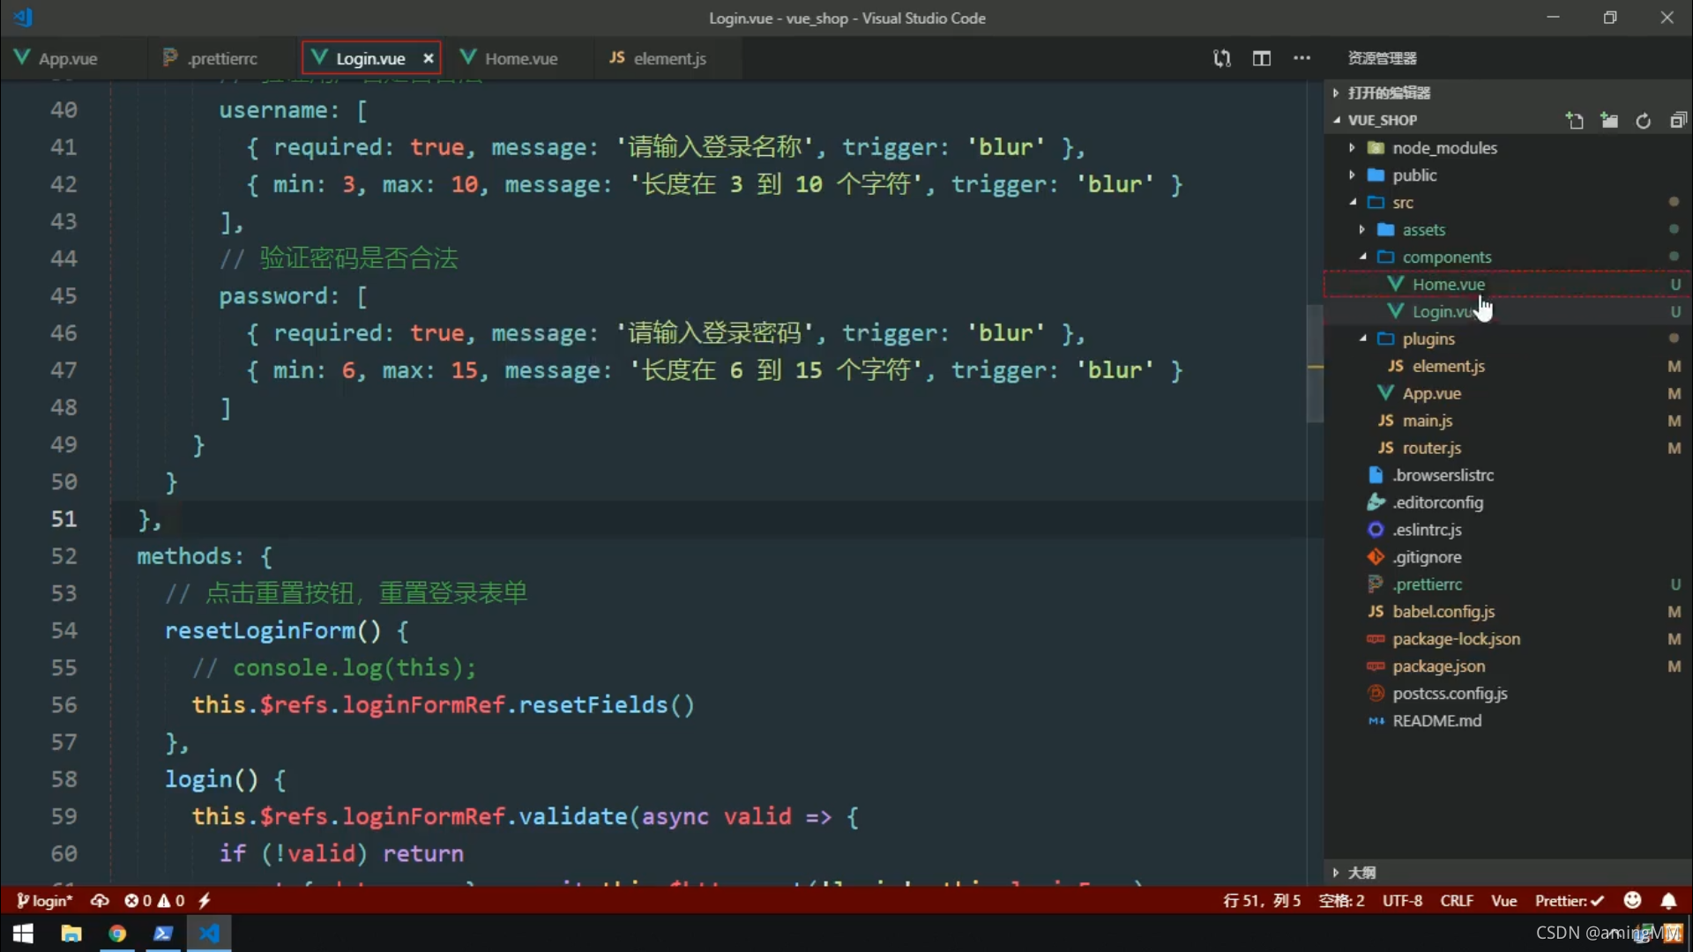
Task: Select the Login.vue tab
Action: (x=370, y=58)
